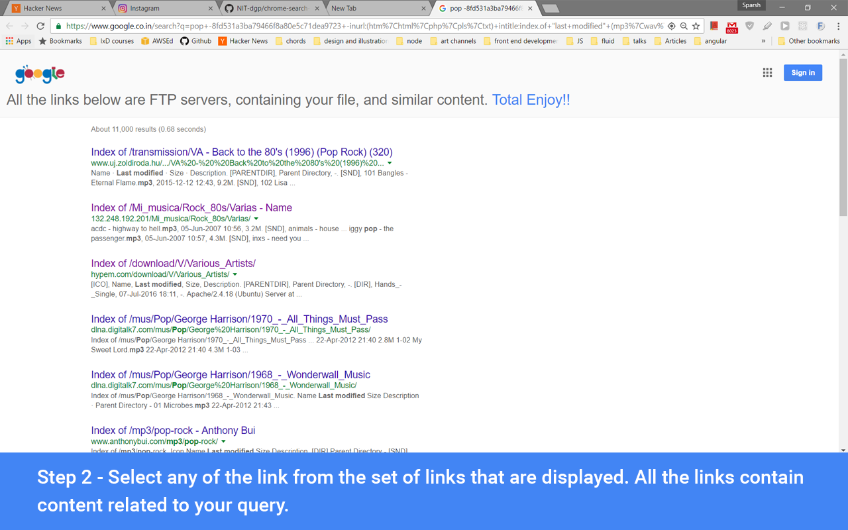Reload the current page
The height and width of the screenshot is (530, 848).
(40, 26)
